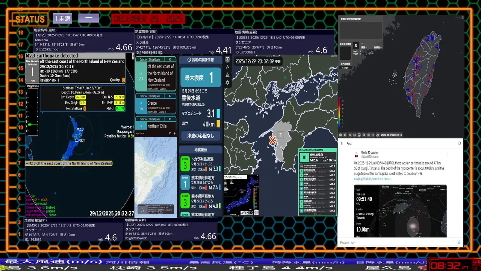Screen dimensions: 481x271
Task: Click the 2025/12/29 20:32:09 map timestamp
Action: coord(258,61)
